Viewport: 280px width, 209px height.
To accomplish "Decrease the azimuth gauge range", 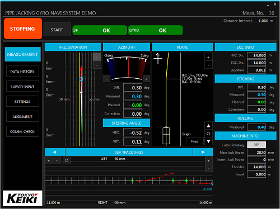I will [x=106, y=79].
